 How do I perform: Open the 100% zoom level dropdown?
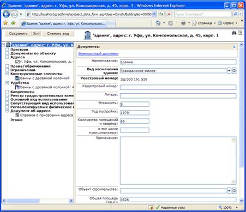point(237,207)
